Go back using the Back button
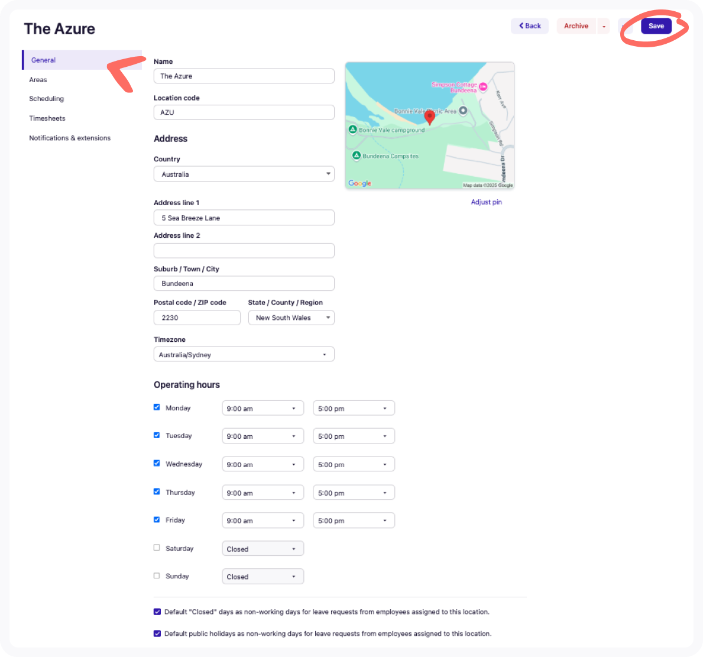Viewport: 703px width, 657px height. pos(530,26)
